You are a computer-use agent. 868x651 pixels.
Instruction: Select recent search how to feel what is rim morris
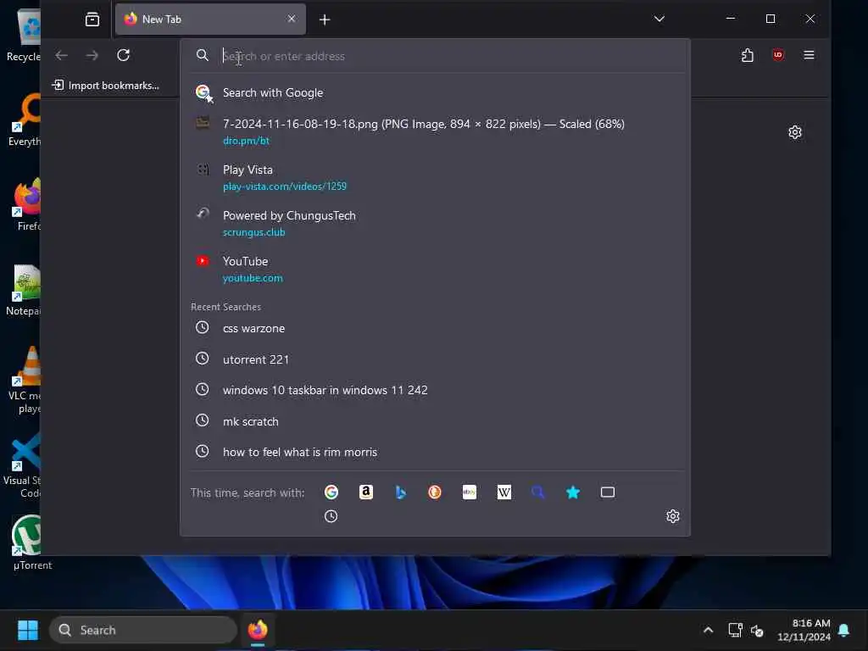[x=435, y=453]
